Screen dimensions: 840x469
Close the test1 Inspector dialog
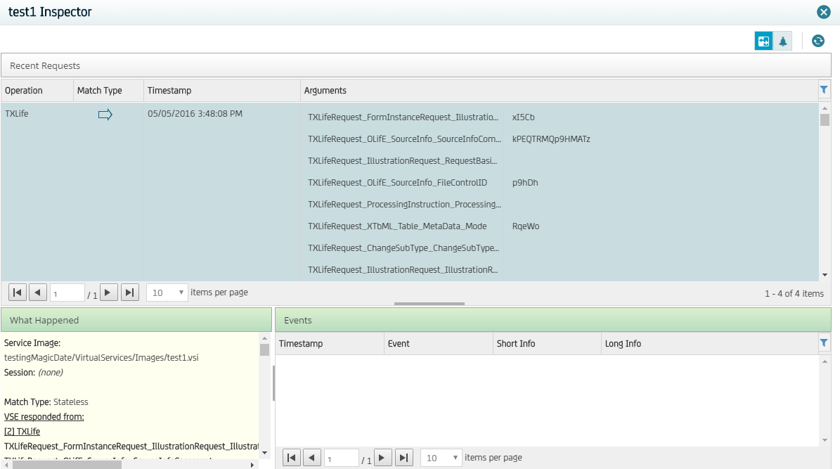[824, 12]
